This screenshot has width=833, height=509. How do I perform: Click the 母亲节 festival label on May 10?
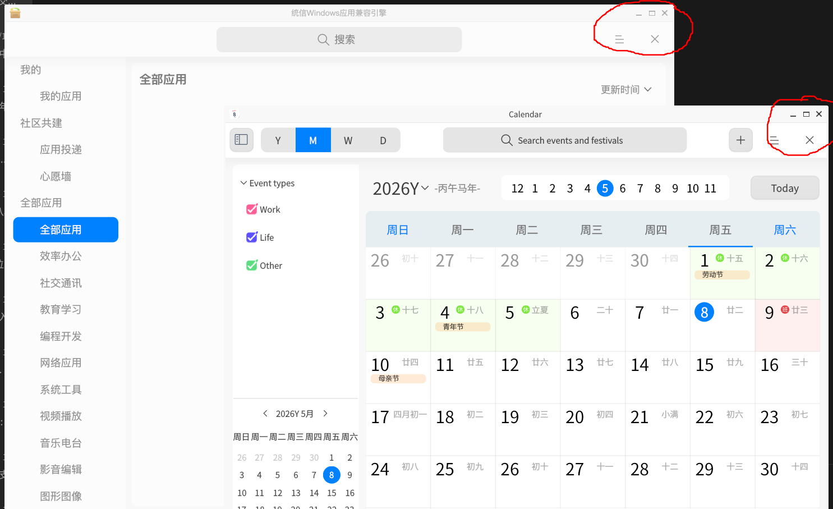[398, 379]
